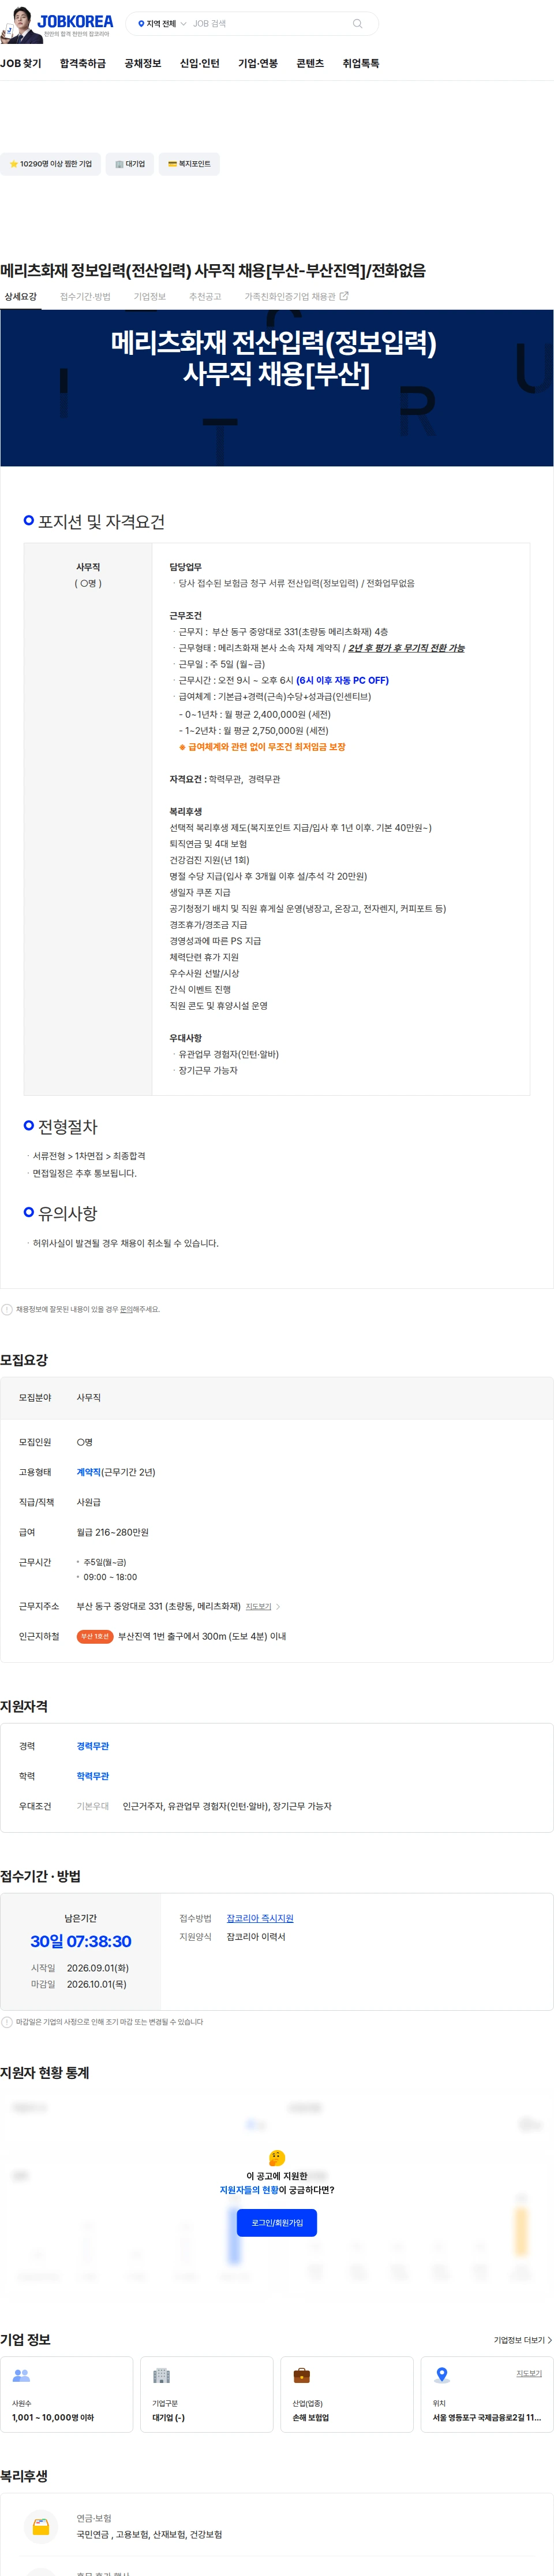Click the chevron after 근무지주소 지도보기

point(278,1607)
